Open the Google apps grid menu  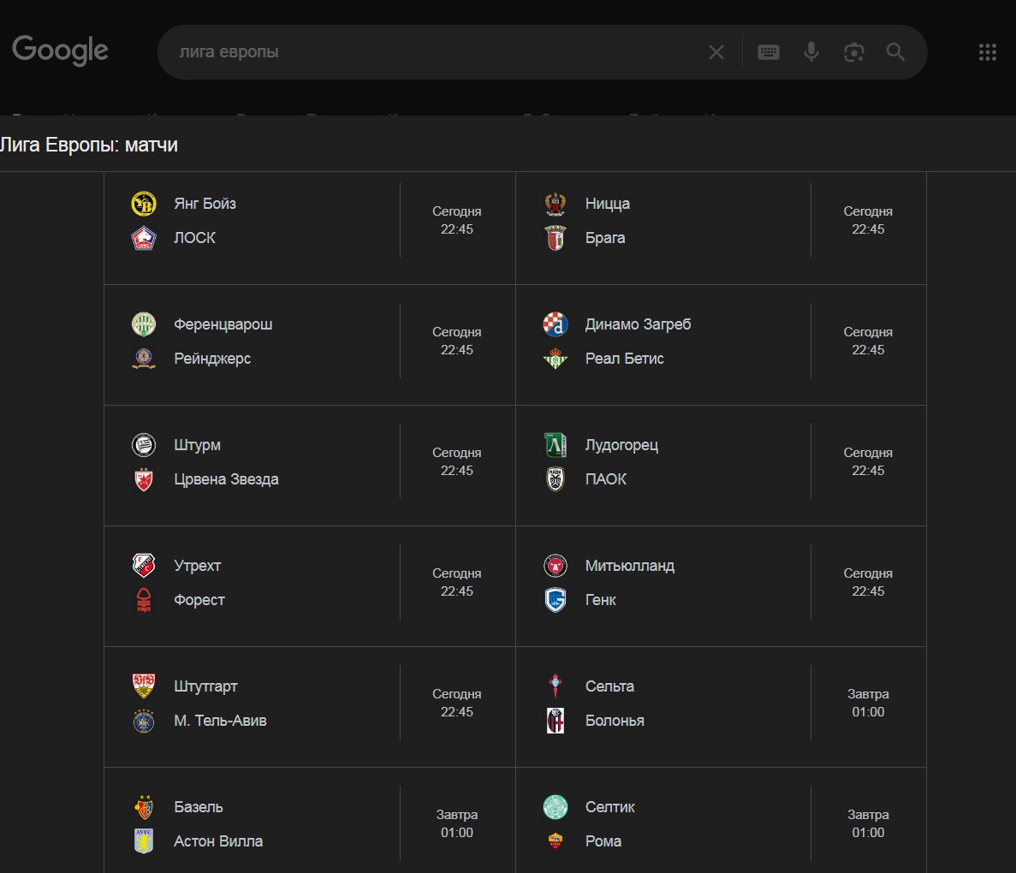[x=988, y=52]
